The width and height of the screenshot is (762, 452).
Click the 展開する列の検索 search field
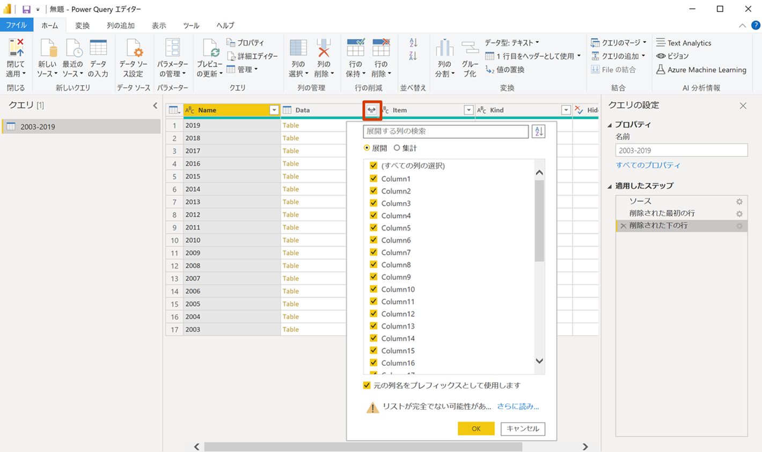pos(446,131)
